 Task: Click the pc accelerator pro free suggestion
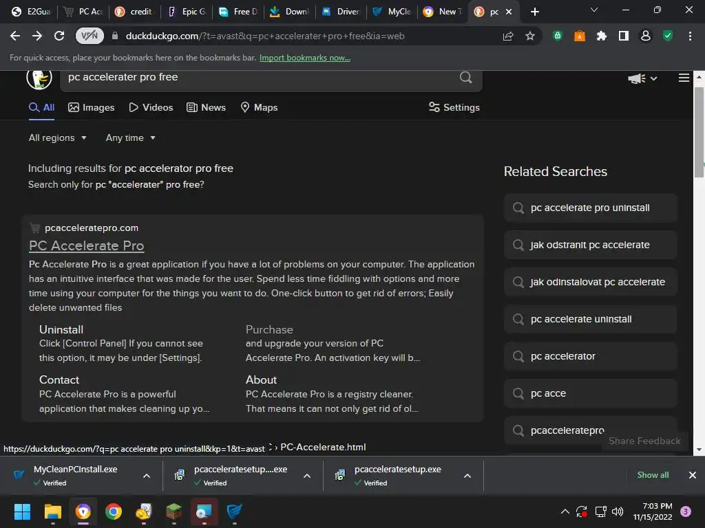tap(179, 168)
